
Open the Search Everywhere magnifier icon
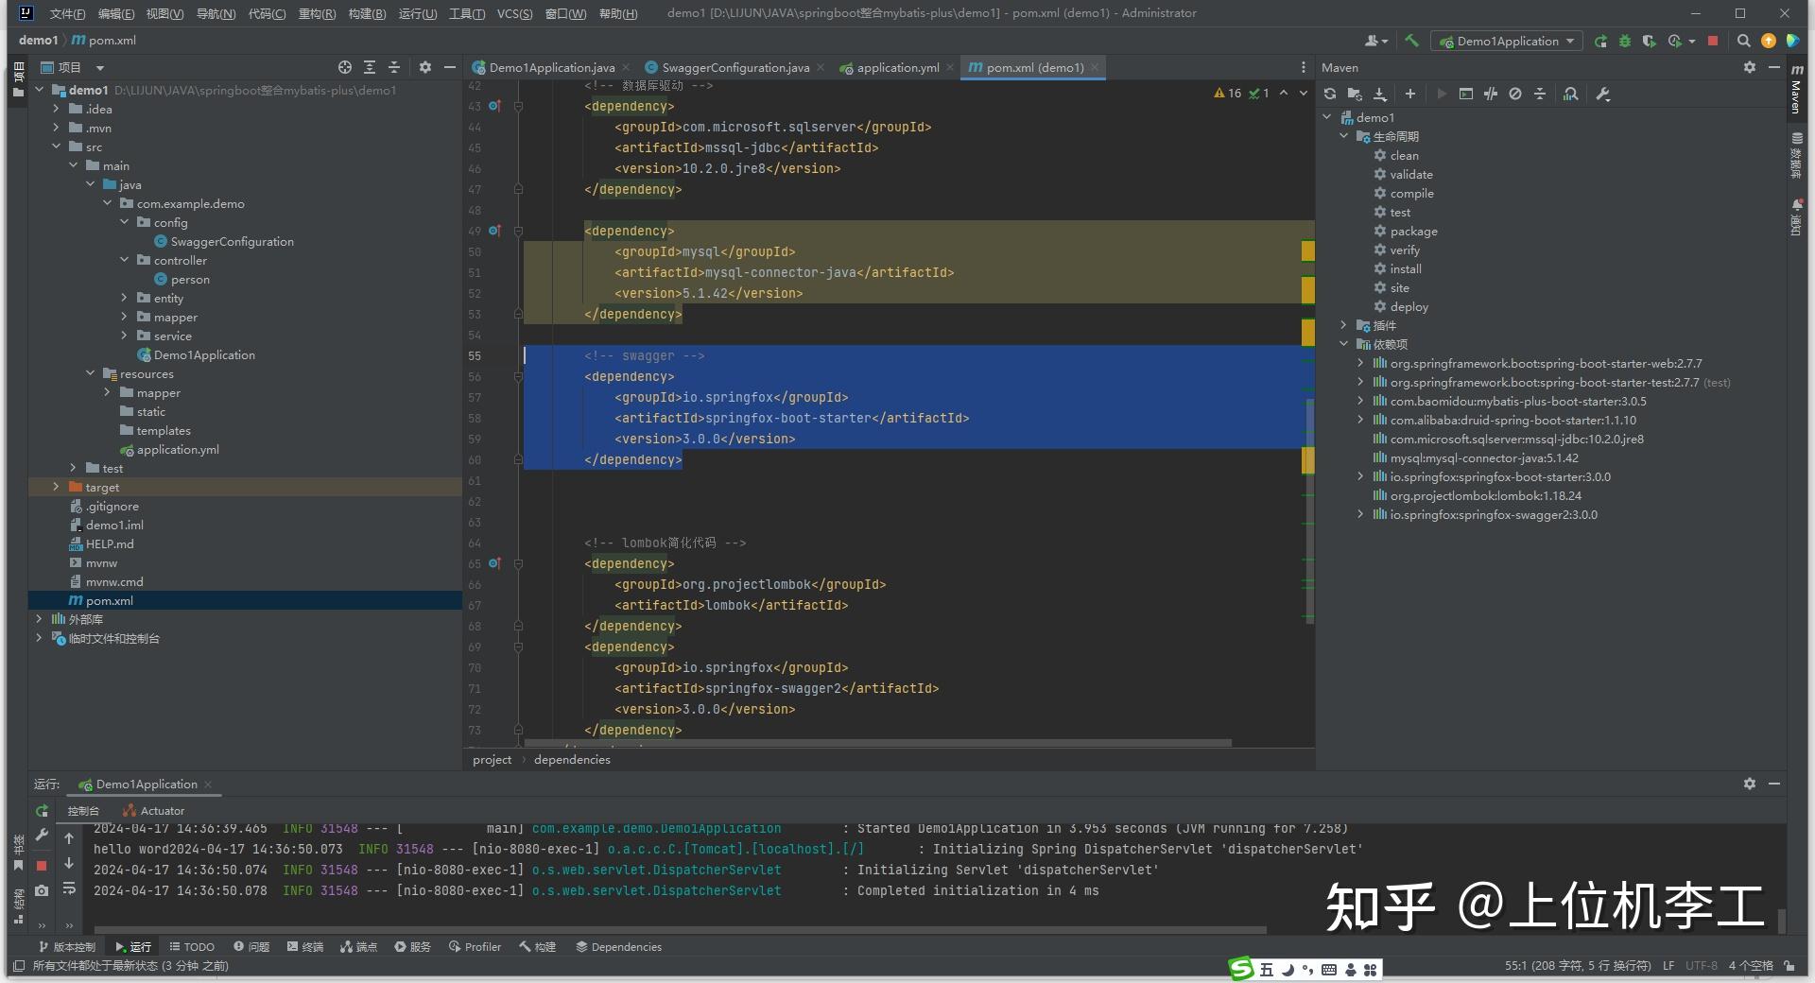point(1743,41)
